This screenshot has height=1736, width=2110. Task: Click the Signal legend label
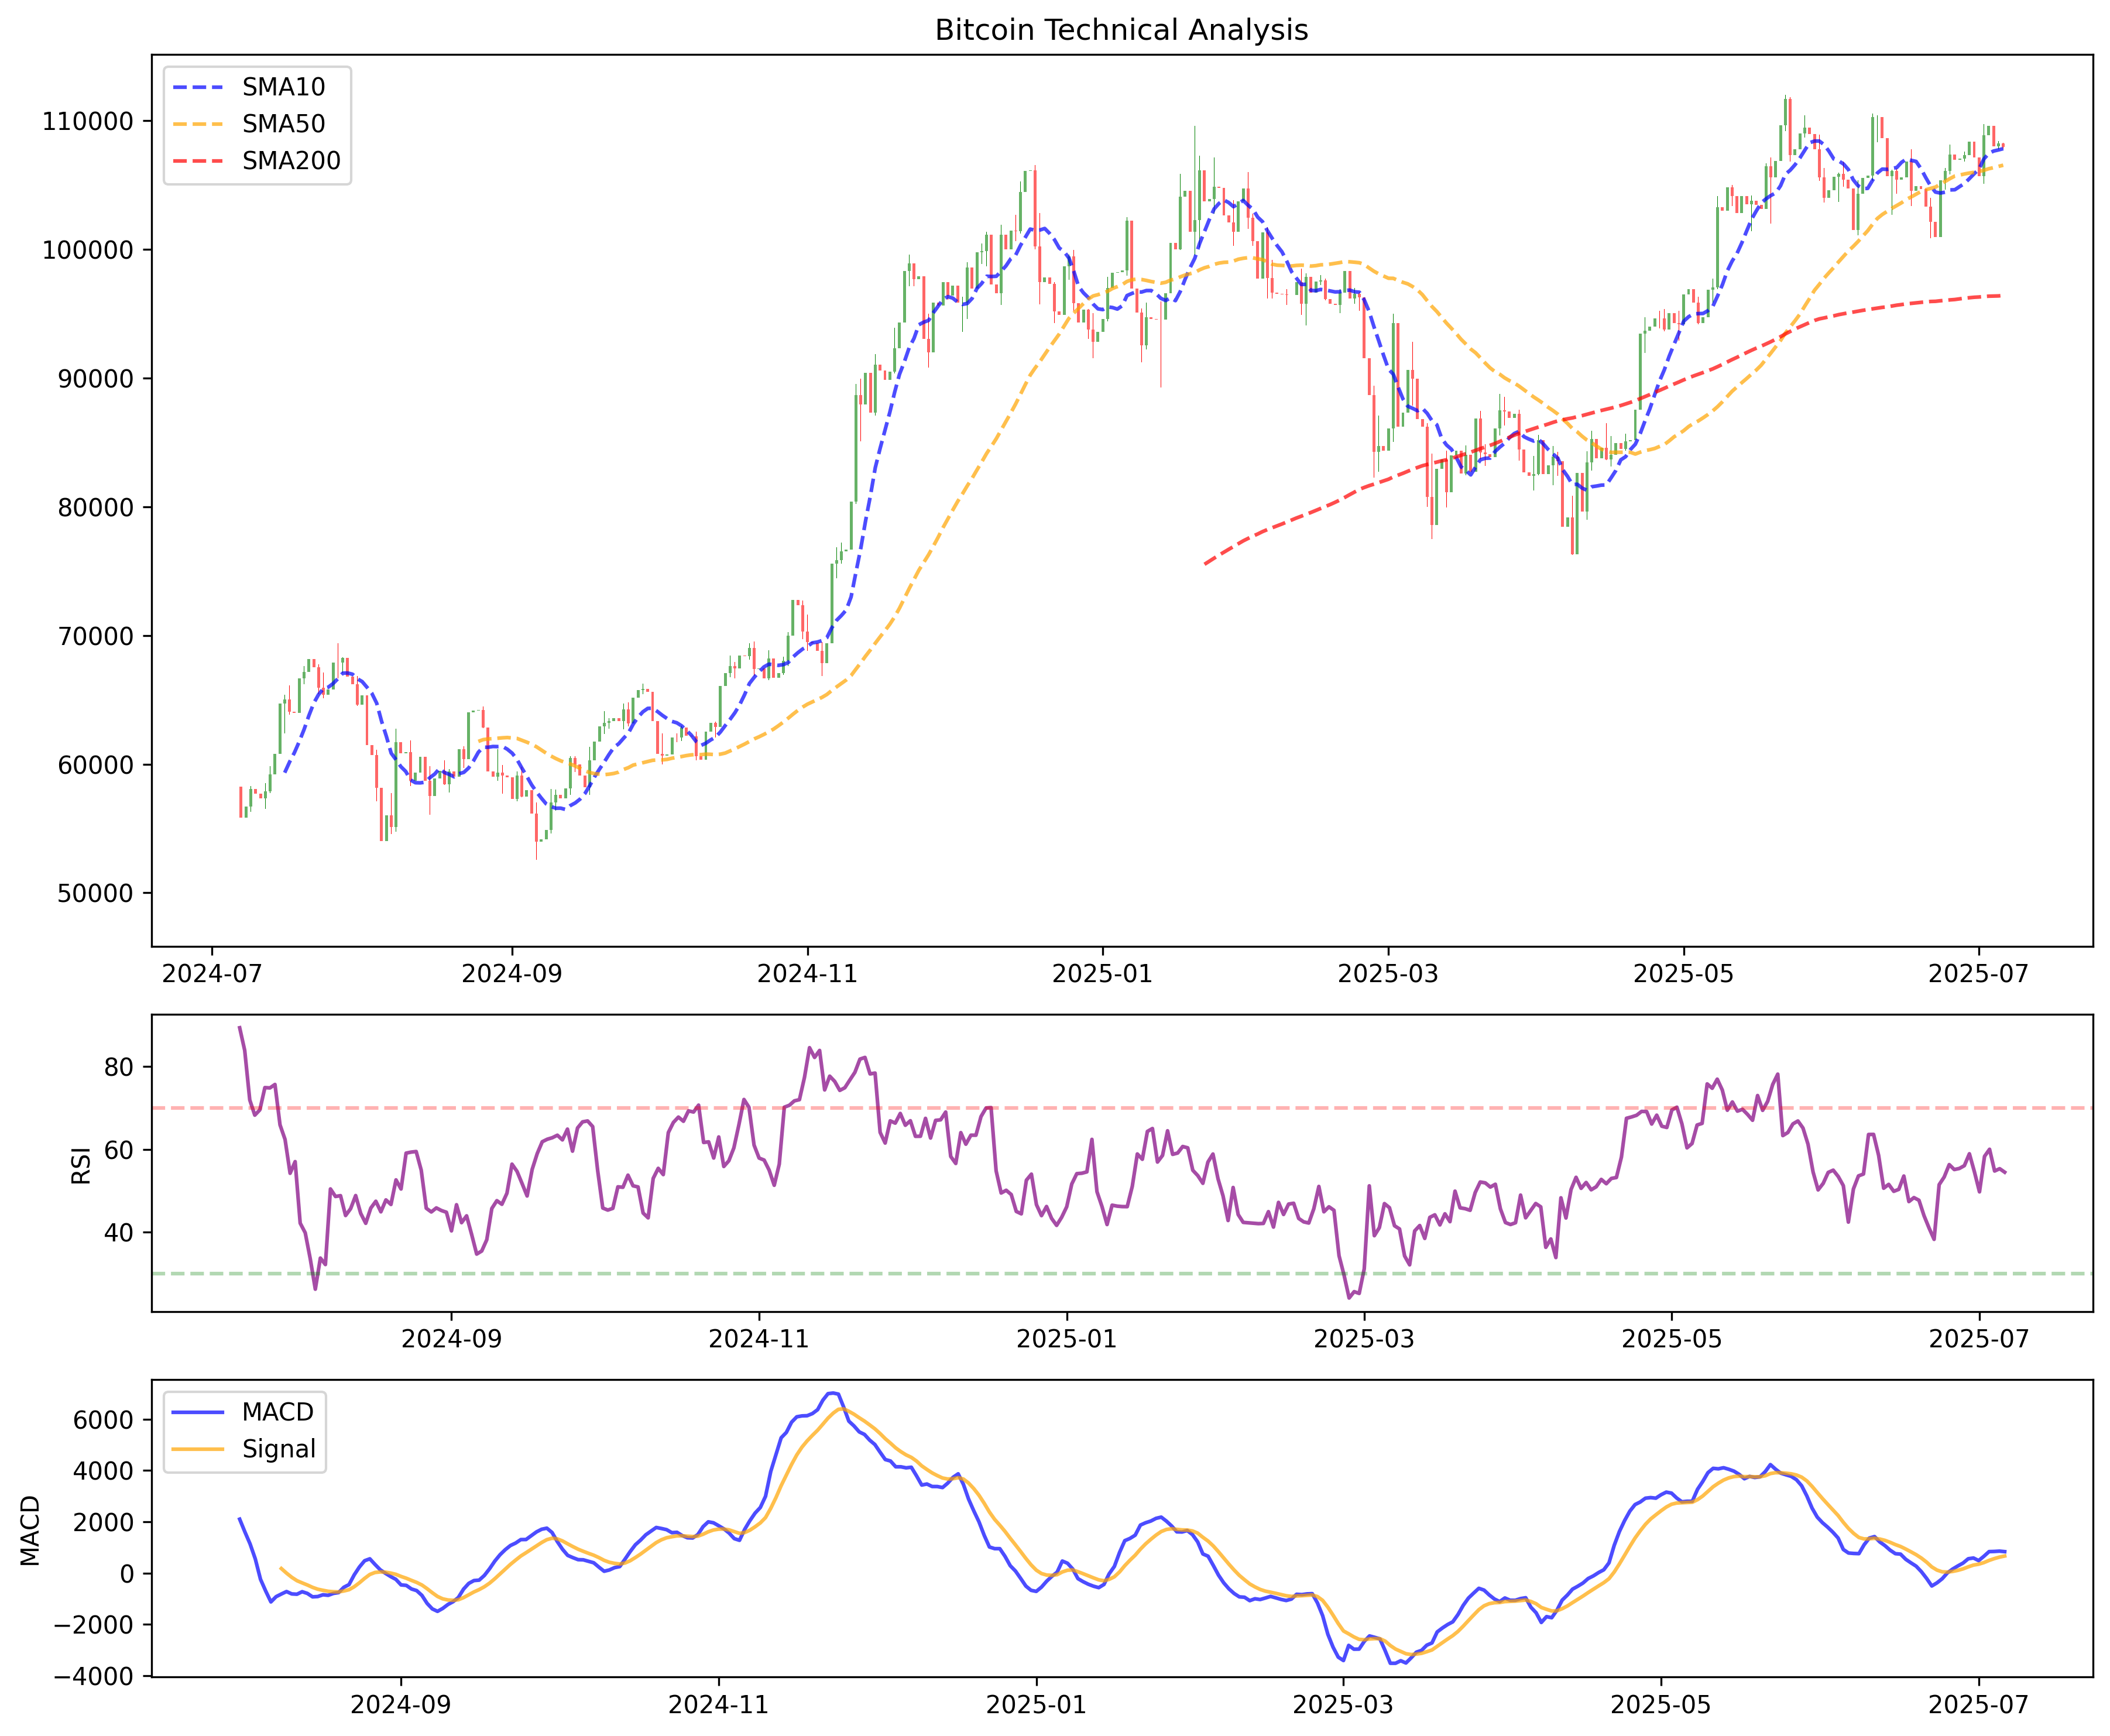pos(278,1449)
